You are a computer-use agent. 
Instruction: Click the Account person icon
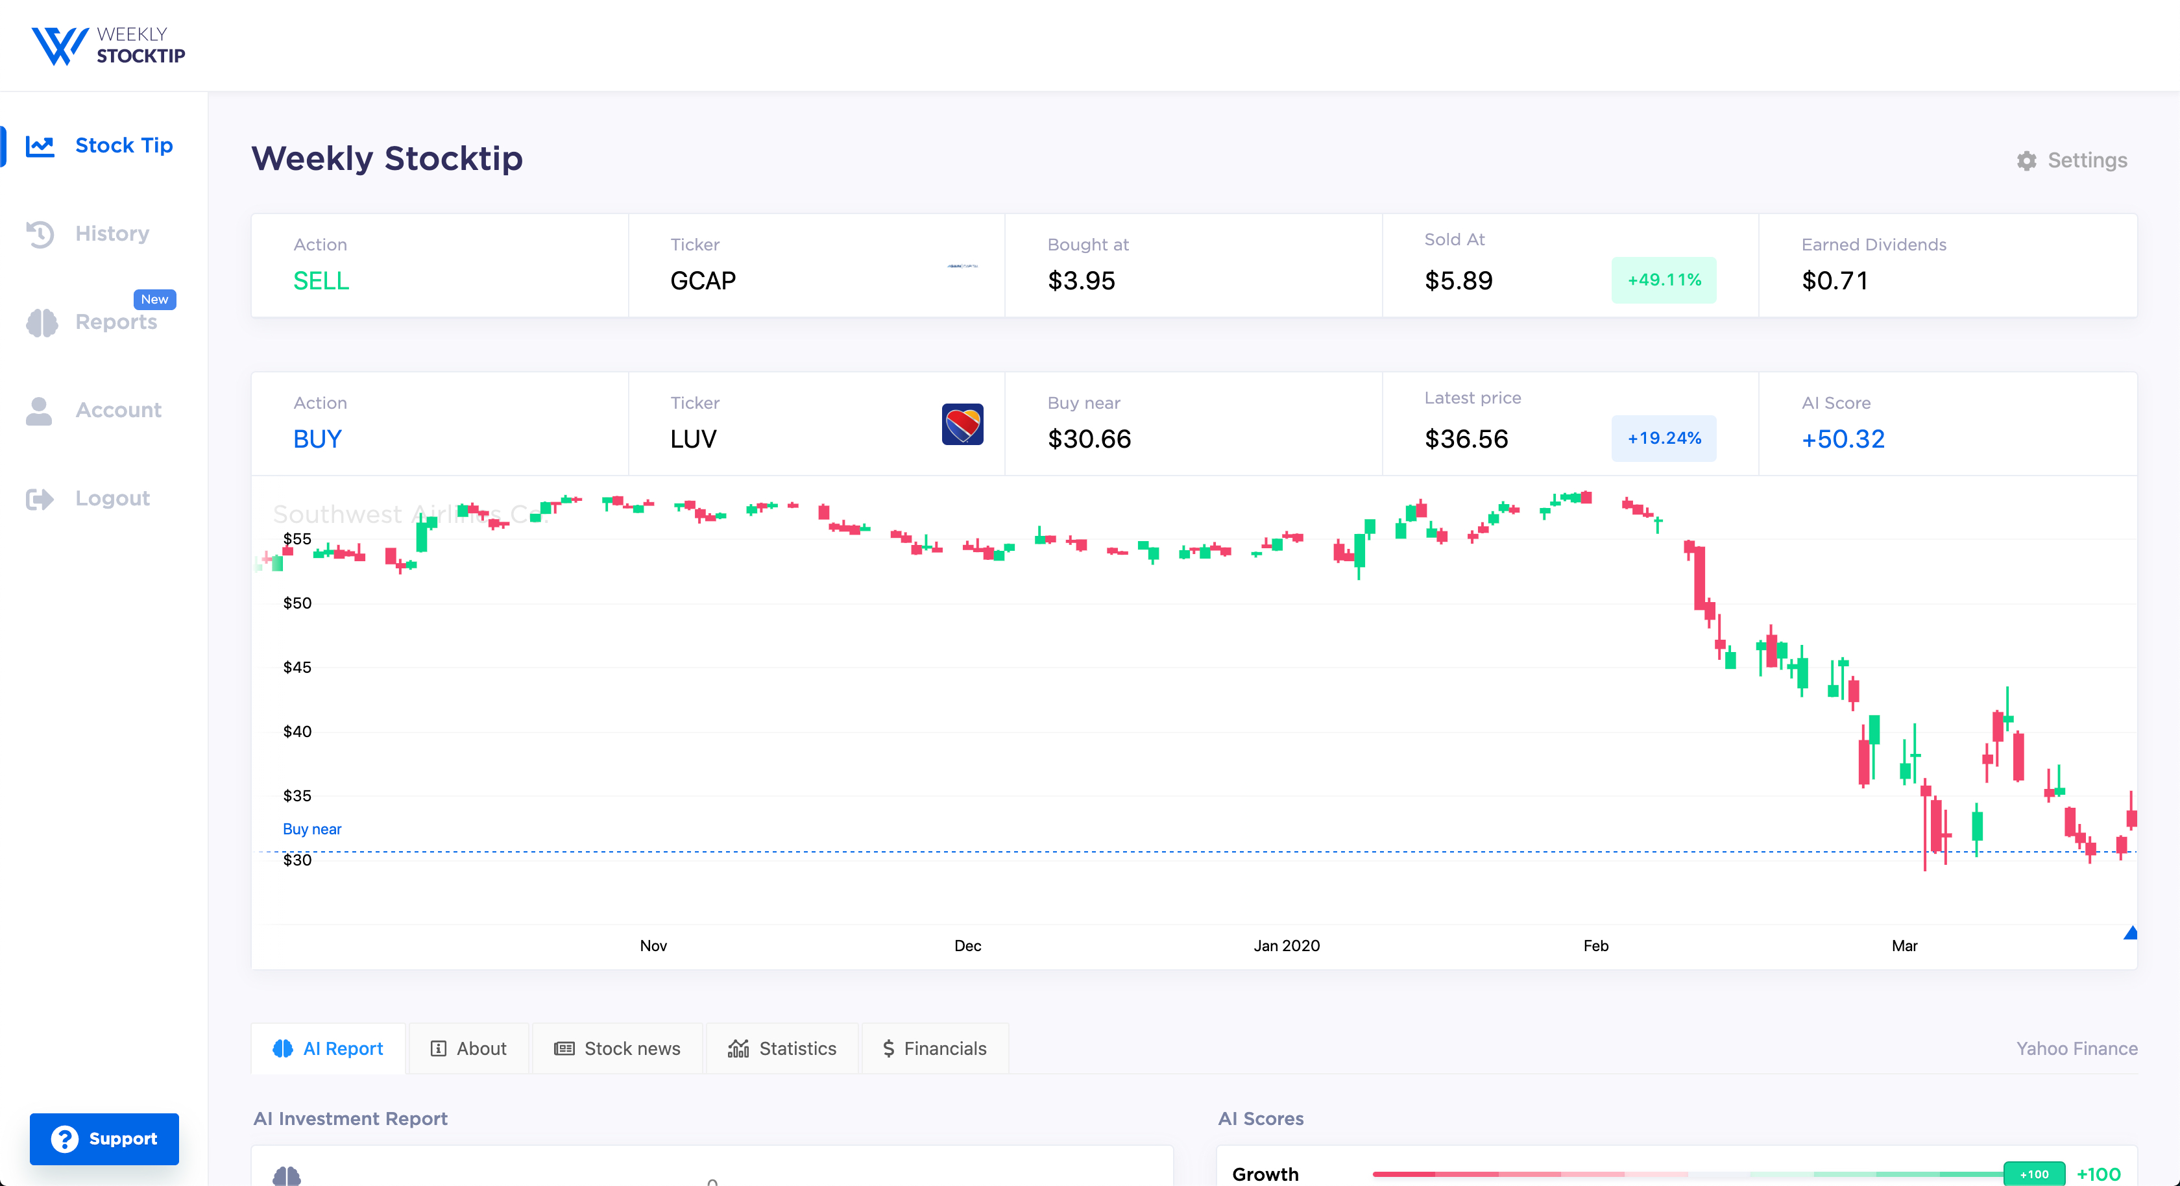[x=40, y=410]
